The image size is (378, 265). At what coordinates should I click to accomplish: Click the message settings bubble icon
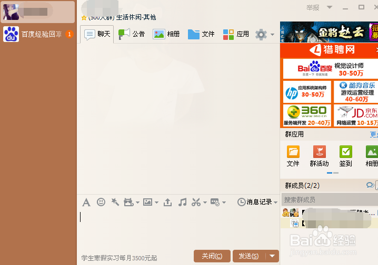[215, 202]
